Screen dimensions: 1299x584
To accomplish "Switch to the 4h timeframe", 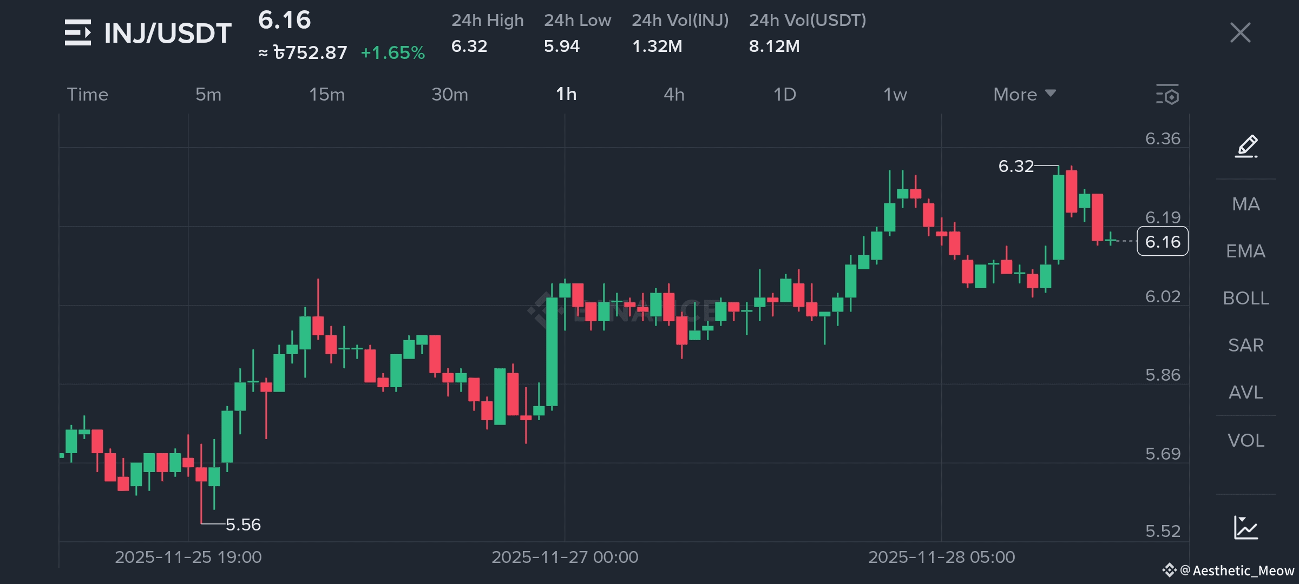I will tap(674, 95).
